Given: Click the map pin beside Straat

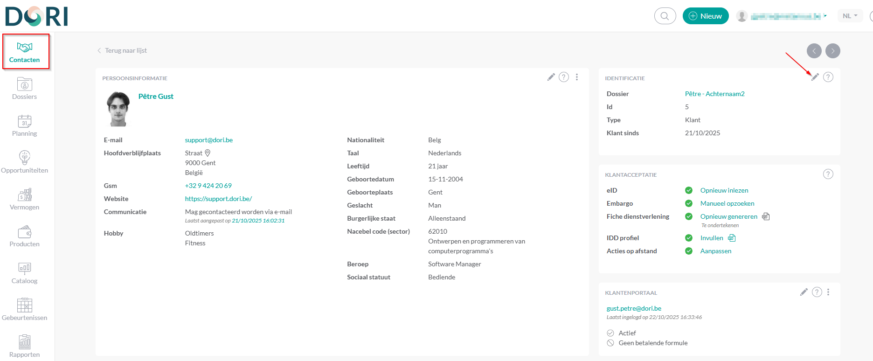Looking at the screenshot, I should (208, 153).
